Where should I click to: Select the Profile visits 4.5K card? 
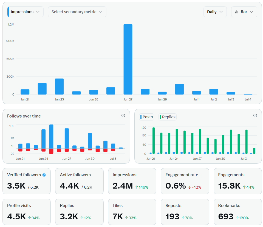(27, 212)
